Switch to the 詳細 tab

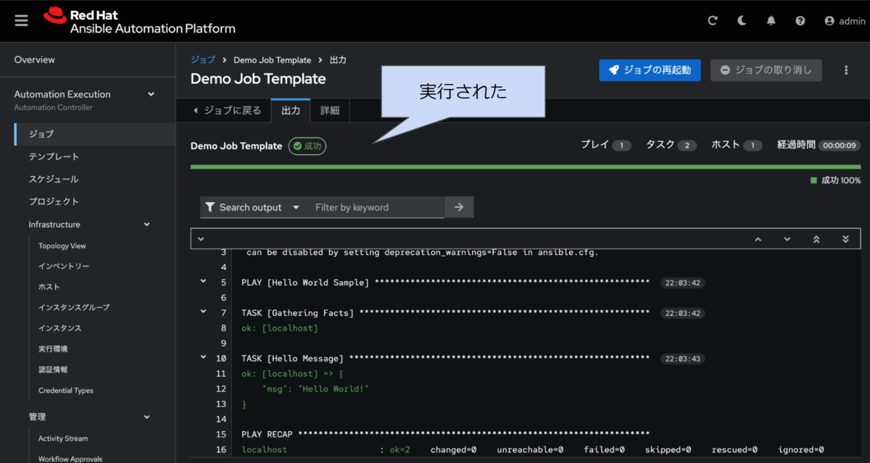[x=330, y=111]
